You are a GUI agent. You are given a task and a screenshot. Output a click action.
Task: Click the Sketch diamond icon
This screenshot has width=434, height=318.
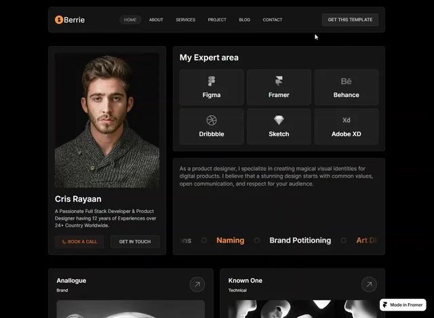(279, 120)
